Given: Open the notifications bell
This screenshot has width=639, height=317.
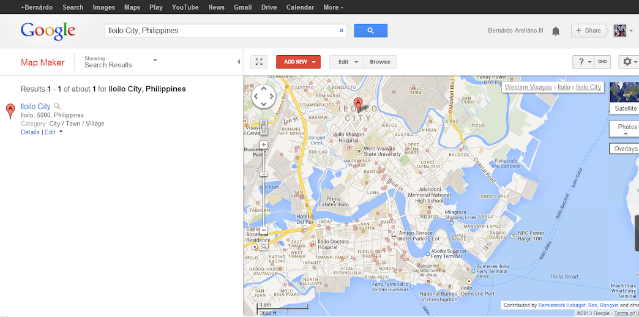Looking at the screenshot, I should pyautogui.click(x=556, y=31).
